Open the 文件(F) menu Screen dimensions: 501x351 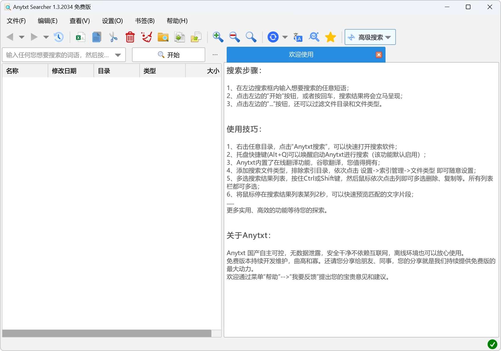click(x=16, y=21)
